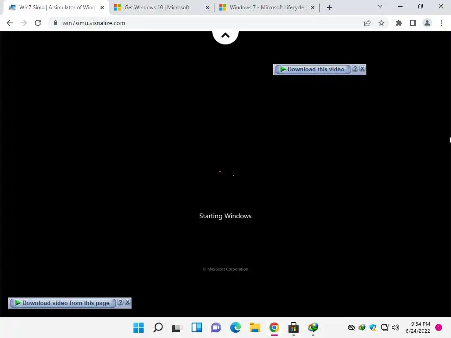Close the Win7 Simu tab
451x338 pixels.
[102, 8]
